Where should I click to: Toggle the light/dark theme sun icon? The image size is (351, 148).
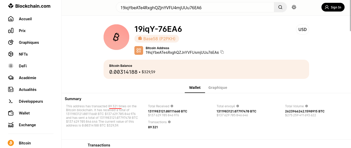click(x=294, y=7)
